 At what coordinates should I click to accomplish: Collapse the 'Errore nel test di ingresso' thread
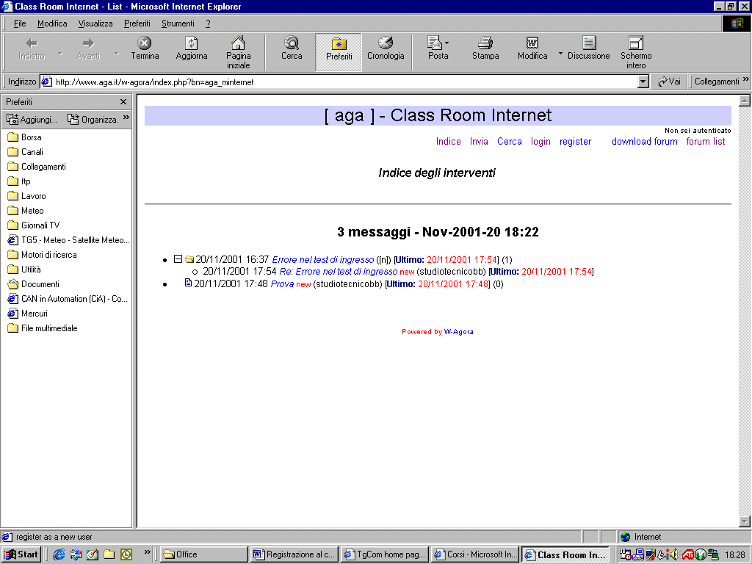tap(178, 259)
